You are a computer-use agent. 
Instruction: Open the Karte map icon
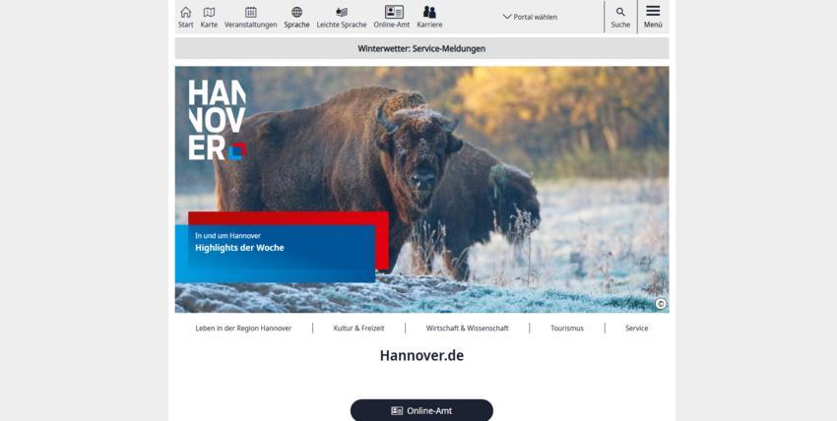click(209, 12)
